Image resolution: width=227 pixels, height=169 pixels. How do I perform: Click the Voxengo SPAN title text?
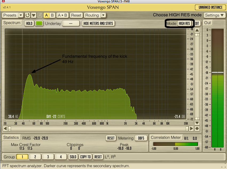pyautogui.click(x=103, y=7)
